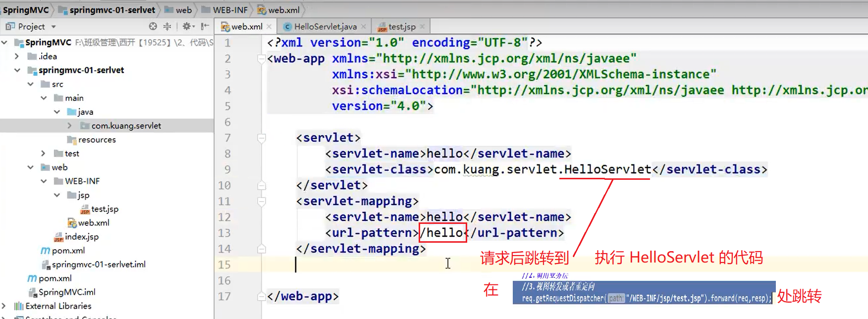868x319 pixels.
Task: Switch to the HelloServlet.java tab
Action: click(x=325, y=27)
